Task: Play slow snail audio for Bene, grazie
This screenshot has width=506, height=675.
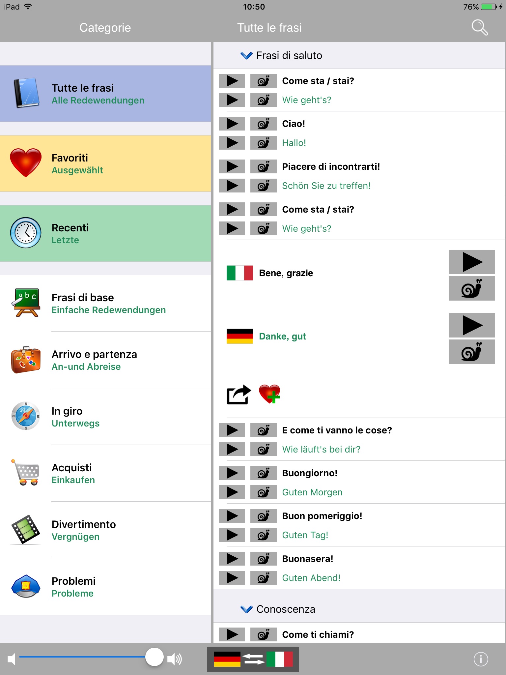Action: pyautogui.click(x=471, y=288)
